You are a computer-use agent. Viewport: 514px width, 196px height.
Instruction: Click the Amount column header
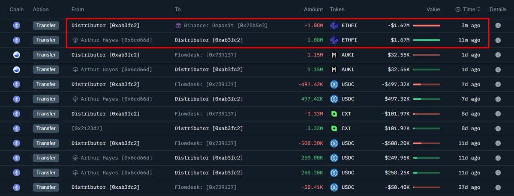(313, 9)
